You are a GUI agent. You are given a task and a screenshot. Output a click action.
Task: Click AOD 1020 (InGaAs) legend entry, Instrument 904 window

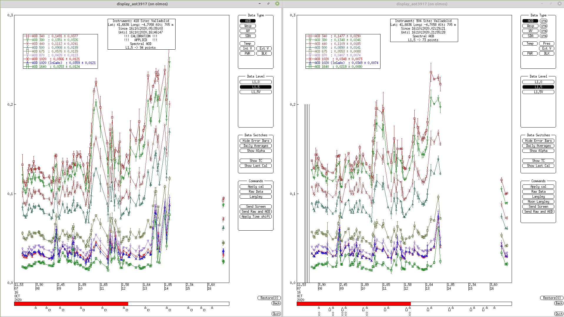[343, 63]
